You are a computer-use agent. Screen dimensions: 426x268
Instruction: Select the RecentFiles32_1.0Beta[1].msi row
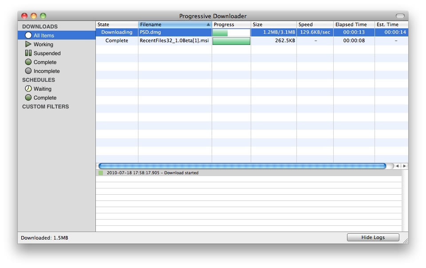click(x=174, y=40)
